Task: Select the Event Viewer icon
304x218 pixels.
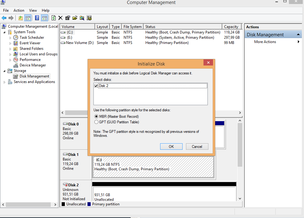Action: [16, 43]
